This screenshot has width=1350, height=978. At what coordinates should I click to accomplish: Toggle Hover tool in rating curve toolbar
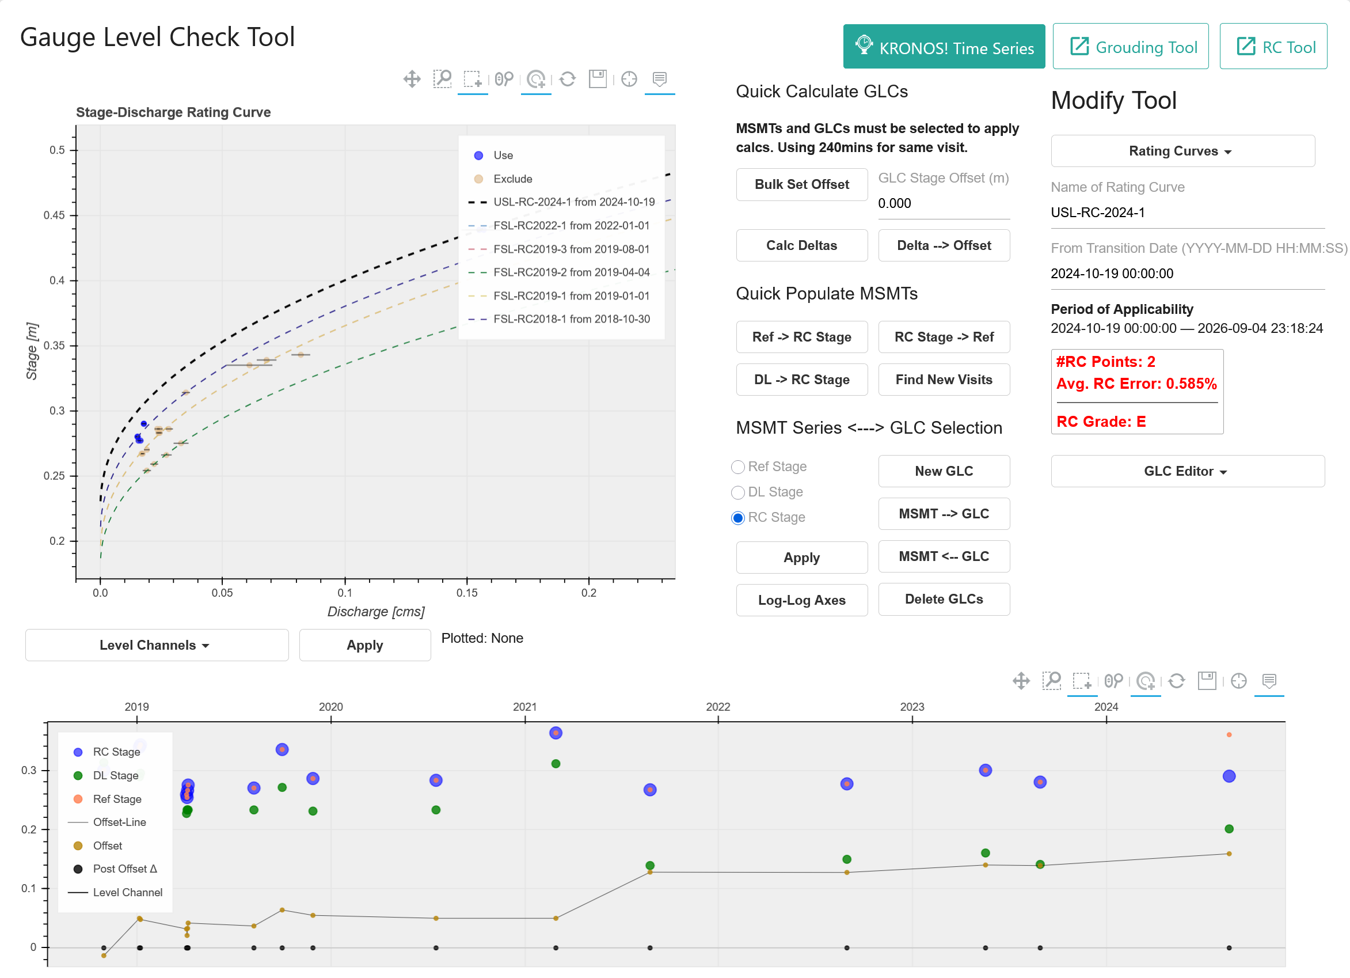pyautogui.click(x=660, y=79)
